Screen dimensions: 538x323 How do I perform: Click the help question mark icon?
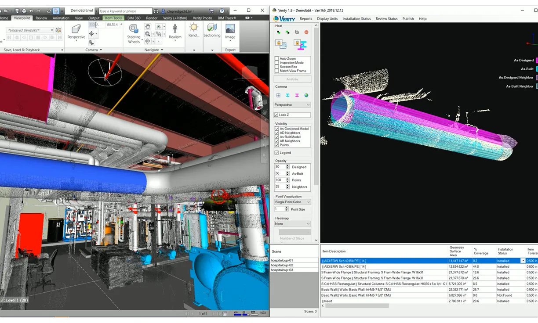[x=222, y=11]
